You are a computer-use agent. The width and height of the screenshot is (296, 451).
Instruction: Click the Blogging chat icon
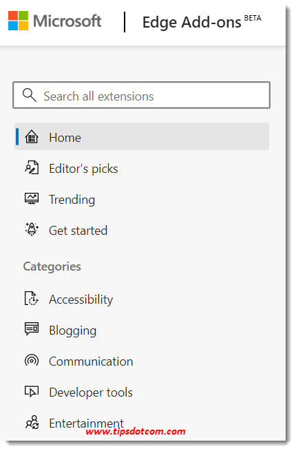point(32,329)
